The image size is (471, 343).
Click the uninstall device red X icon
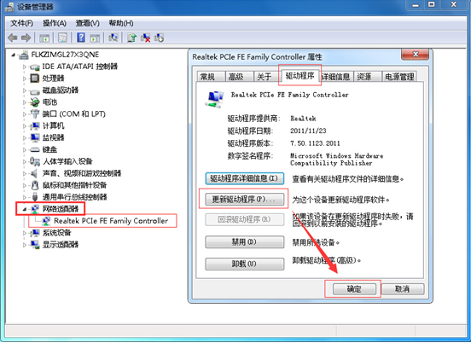[146, 38]
